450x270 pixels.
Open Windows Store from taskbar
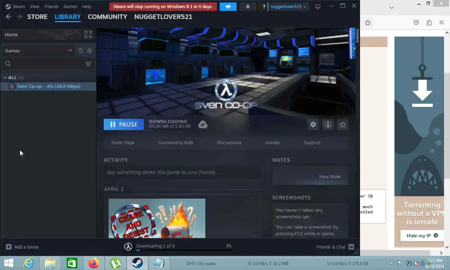(x=72, y=263)
